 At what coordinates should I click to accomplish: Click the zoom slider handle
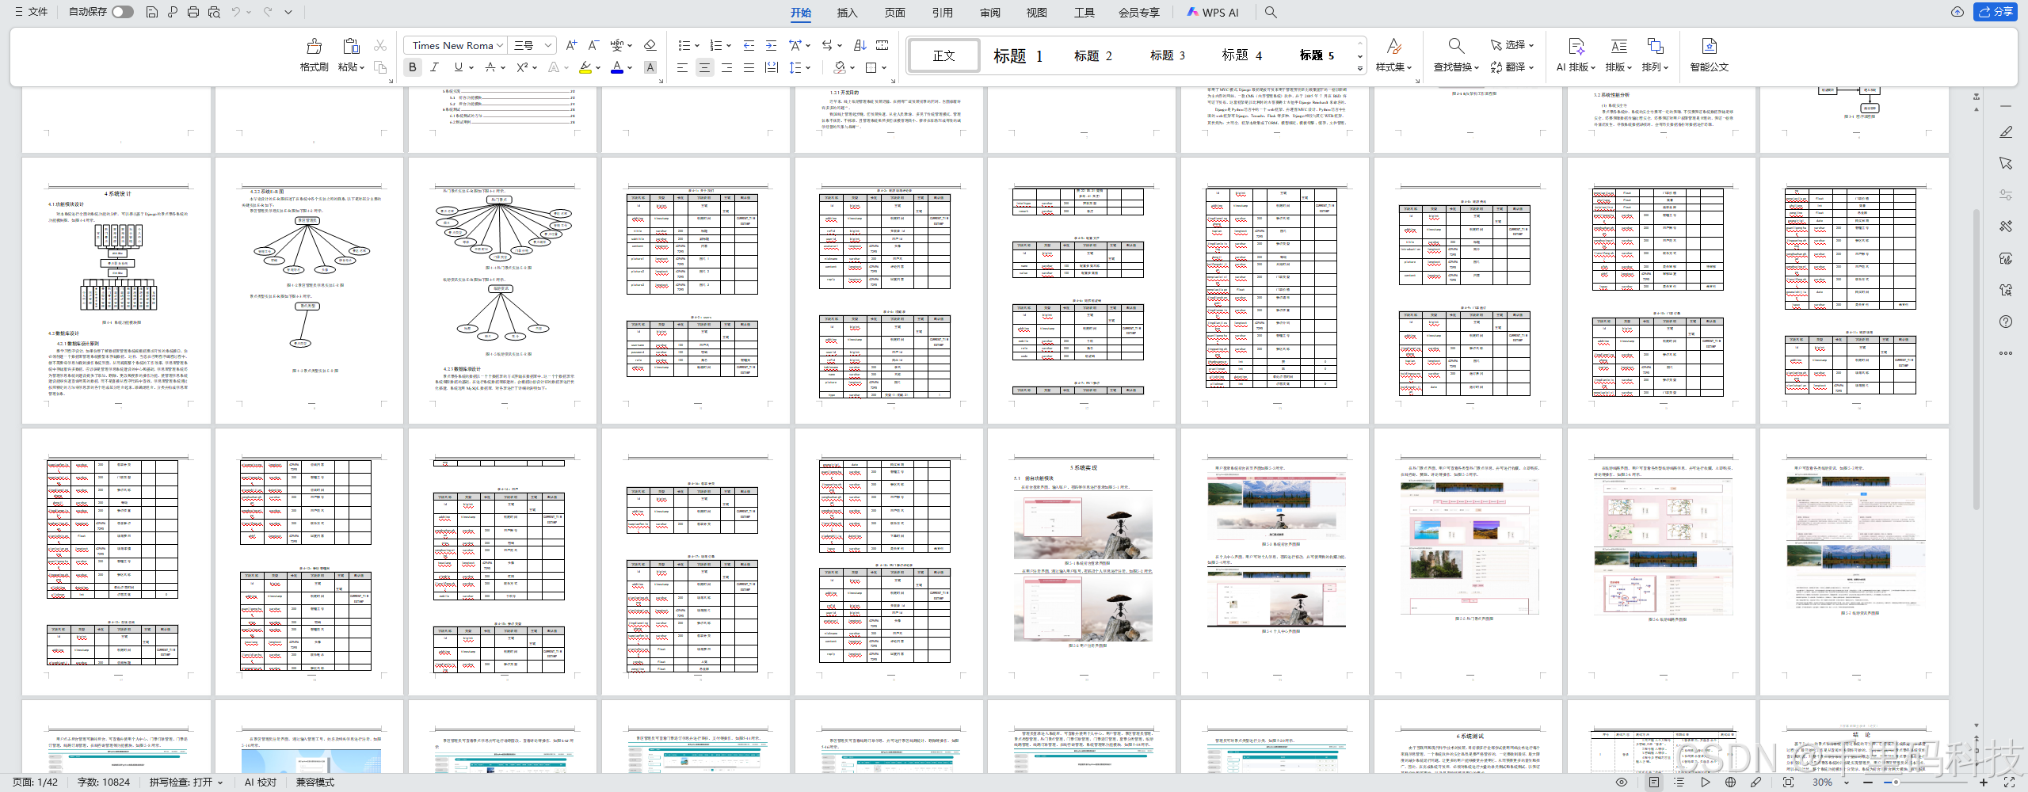[1896, 782]
